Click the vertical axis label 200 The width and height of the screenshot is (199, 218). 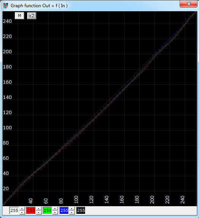pyautogui.click(x=7, y=52)
